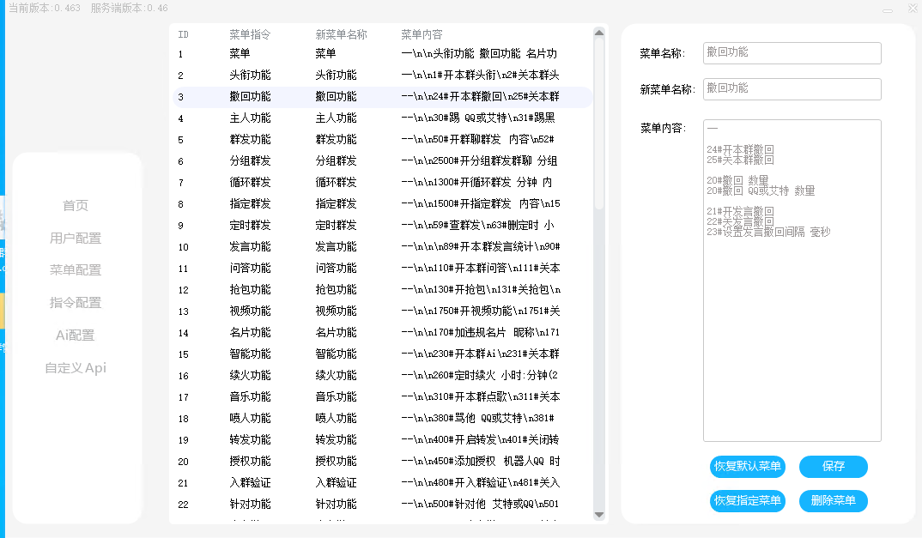Select the 主人功能 row
Screen dimensions: 922x538
pyautogui.click(x=382, y=118)
